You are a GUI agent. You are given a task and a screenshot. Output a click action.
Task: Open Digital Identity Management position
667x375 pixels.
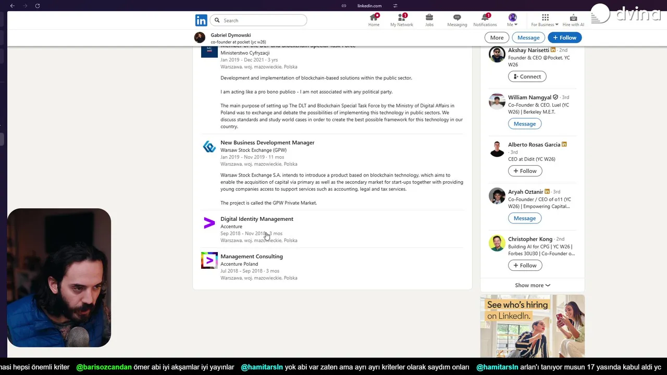coord(257,219)
